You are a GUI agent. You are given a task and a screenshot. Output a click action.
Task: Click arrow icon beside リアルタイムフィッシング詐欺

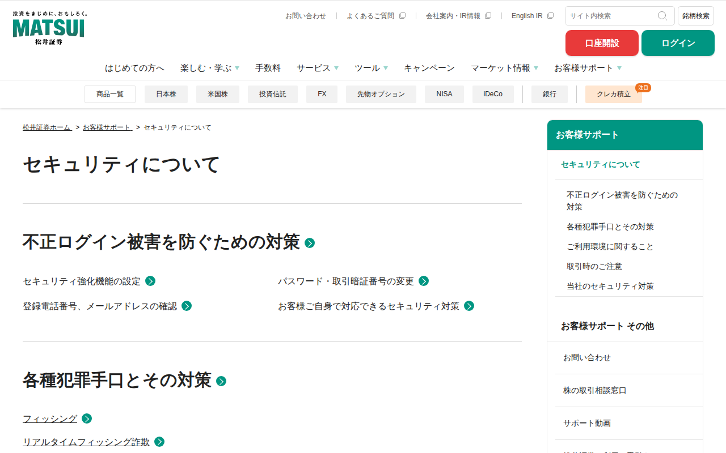159,442
